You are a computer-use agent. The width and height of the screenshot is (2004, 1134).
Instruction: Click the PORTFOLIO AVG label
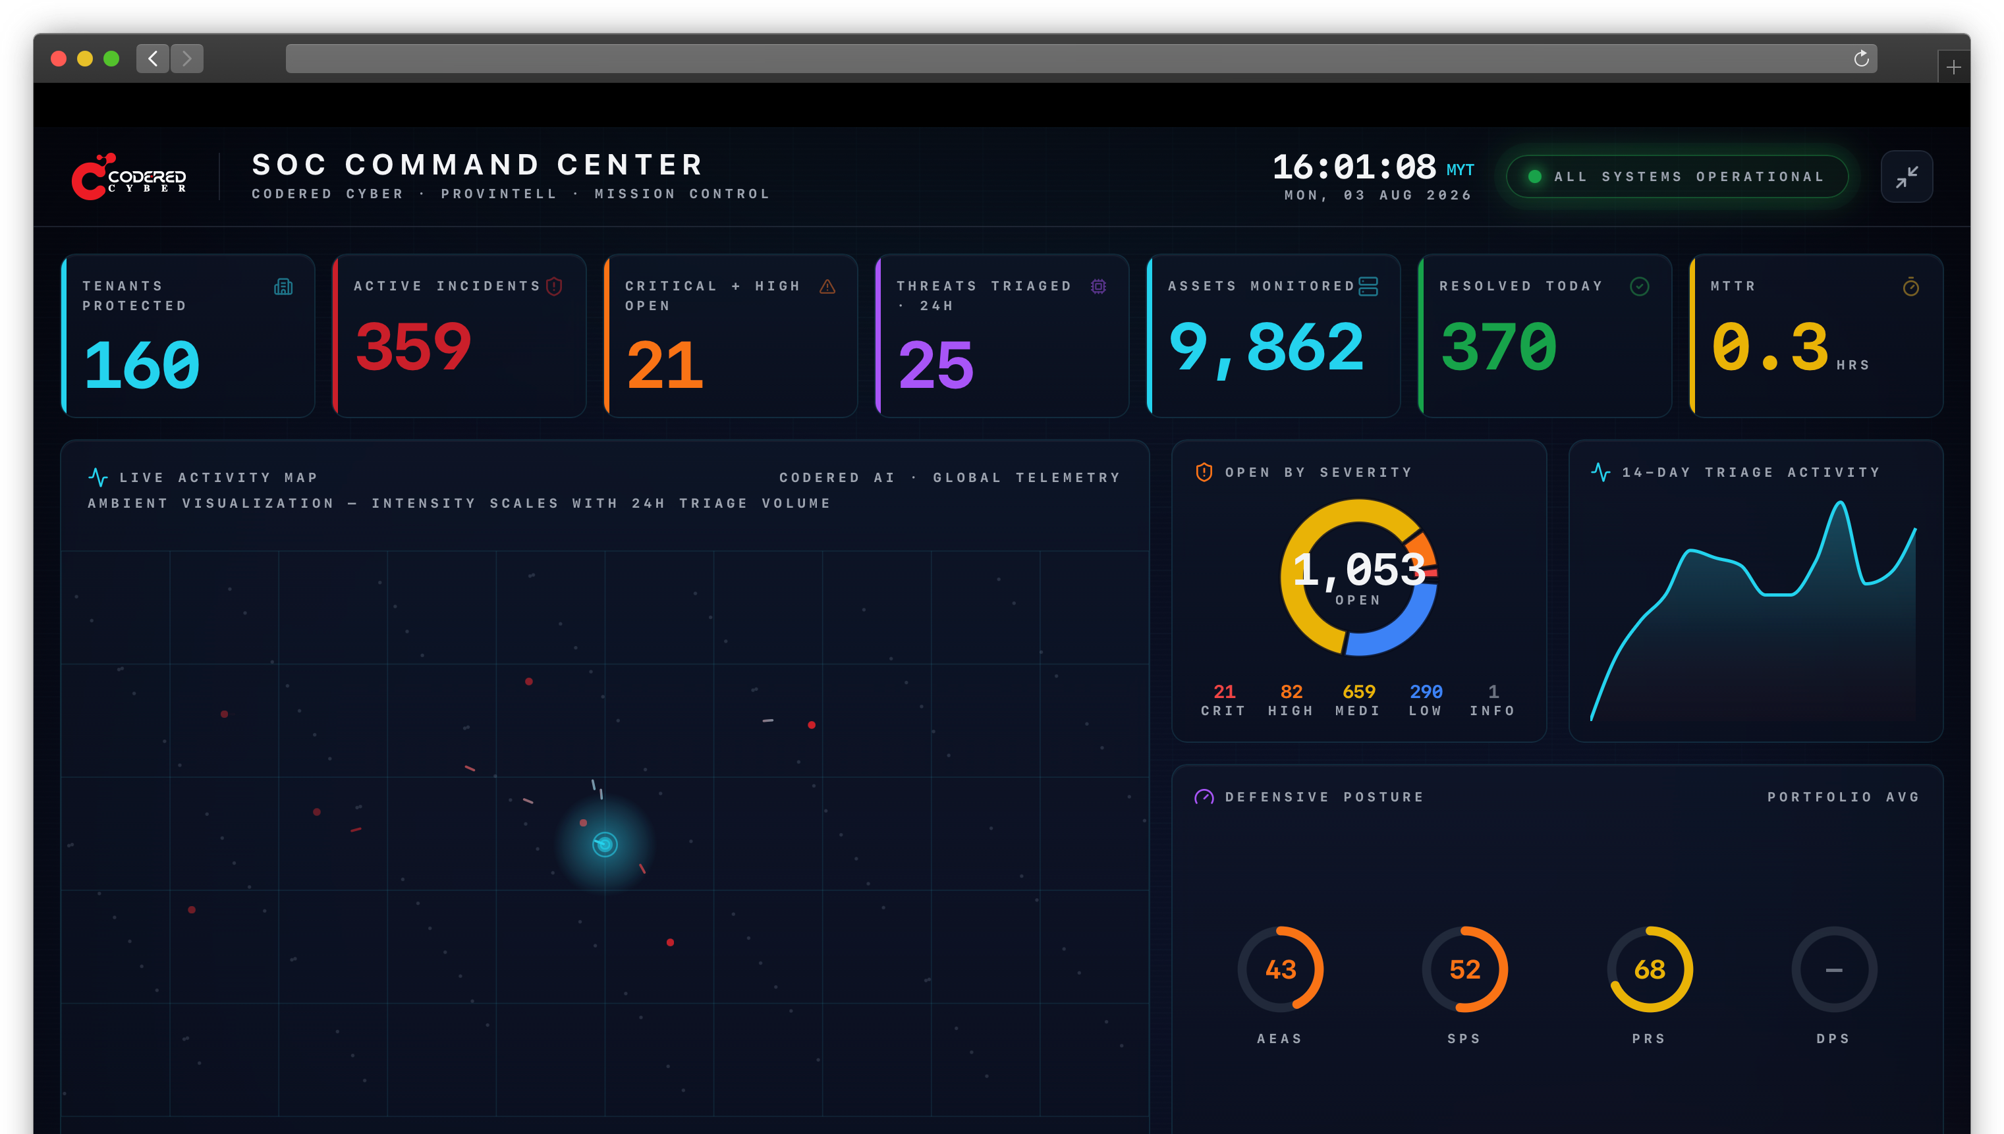pos(1843,797)
